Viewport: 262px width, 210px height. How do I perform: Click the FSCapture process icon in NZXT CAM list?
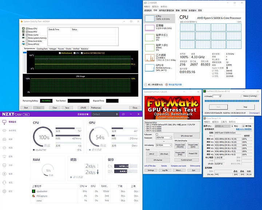[x=33, y=196]
